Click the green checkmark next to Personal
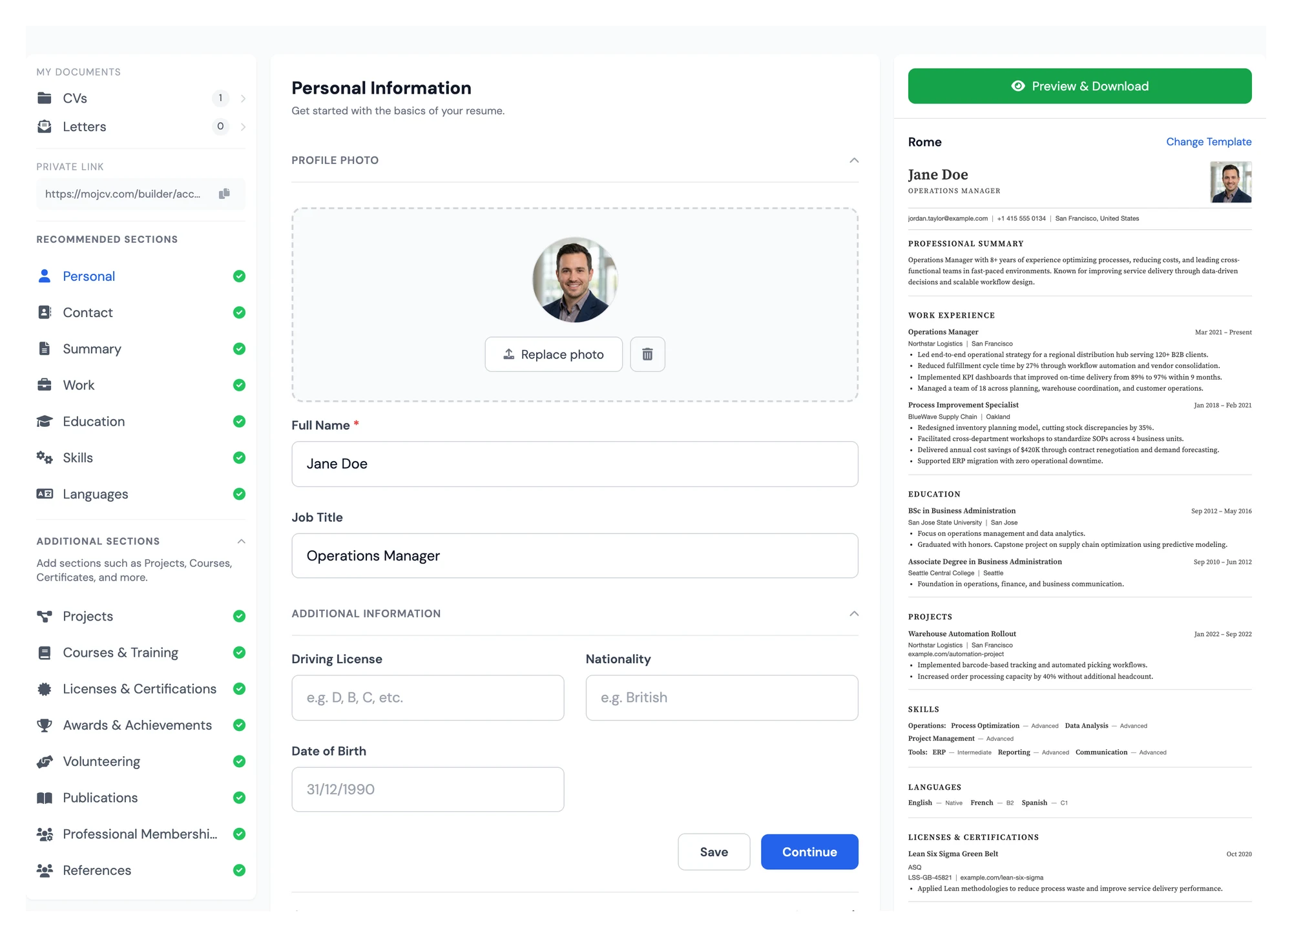1292x937 pixels. pyautogui.click(x=239, y=276)
